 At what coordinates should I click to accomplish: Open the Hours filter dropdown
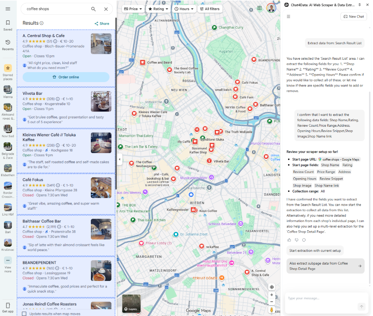pyautogui.click(x=184, y=9)
